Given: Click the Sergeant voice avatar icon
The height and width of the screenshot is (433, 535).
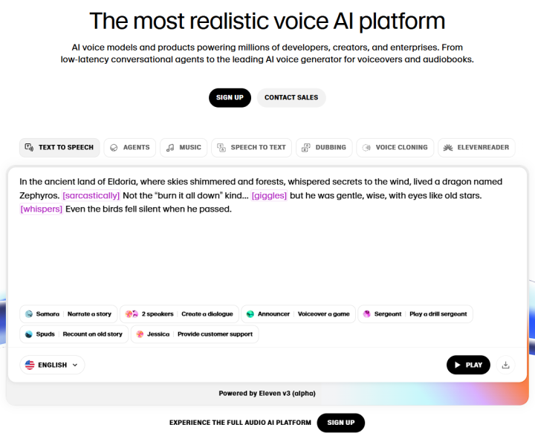Looking at the screenshot, I should 366,314.
